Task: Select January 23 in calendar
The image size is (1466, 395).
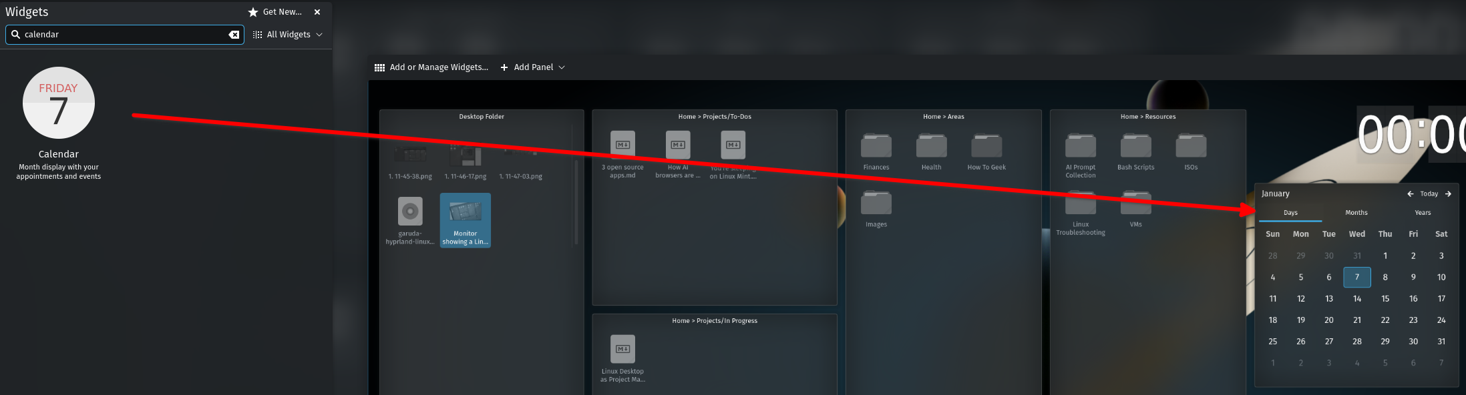Action: 1413,320
